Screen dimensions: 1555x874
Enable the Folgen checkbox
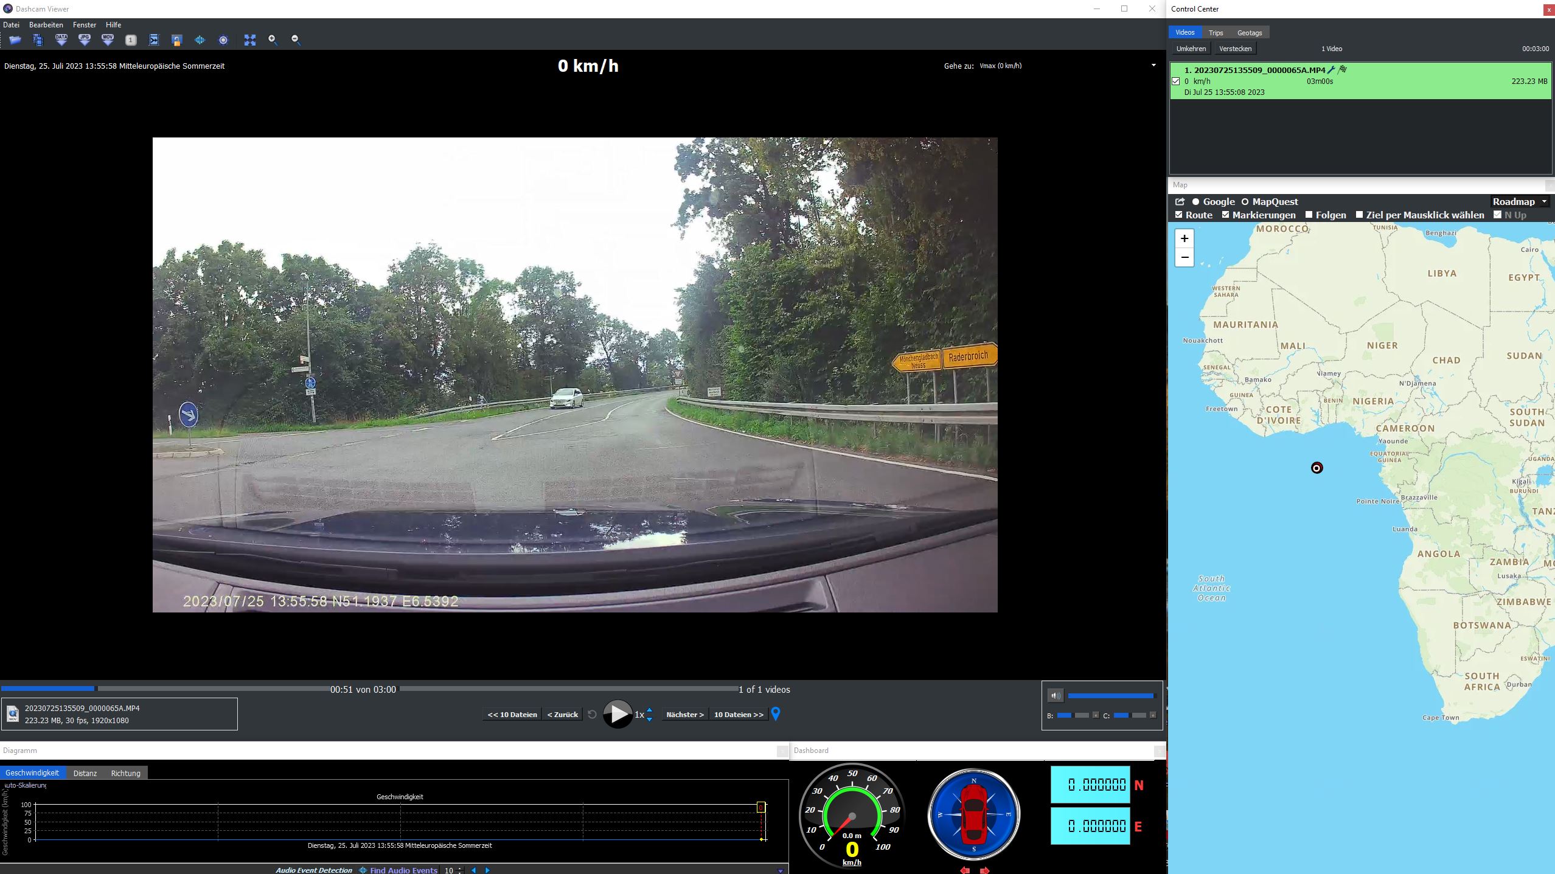click(1309, 215)
